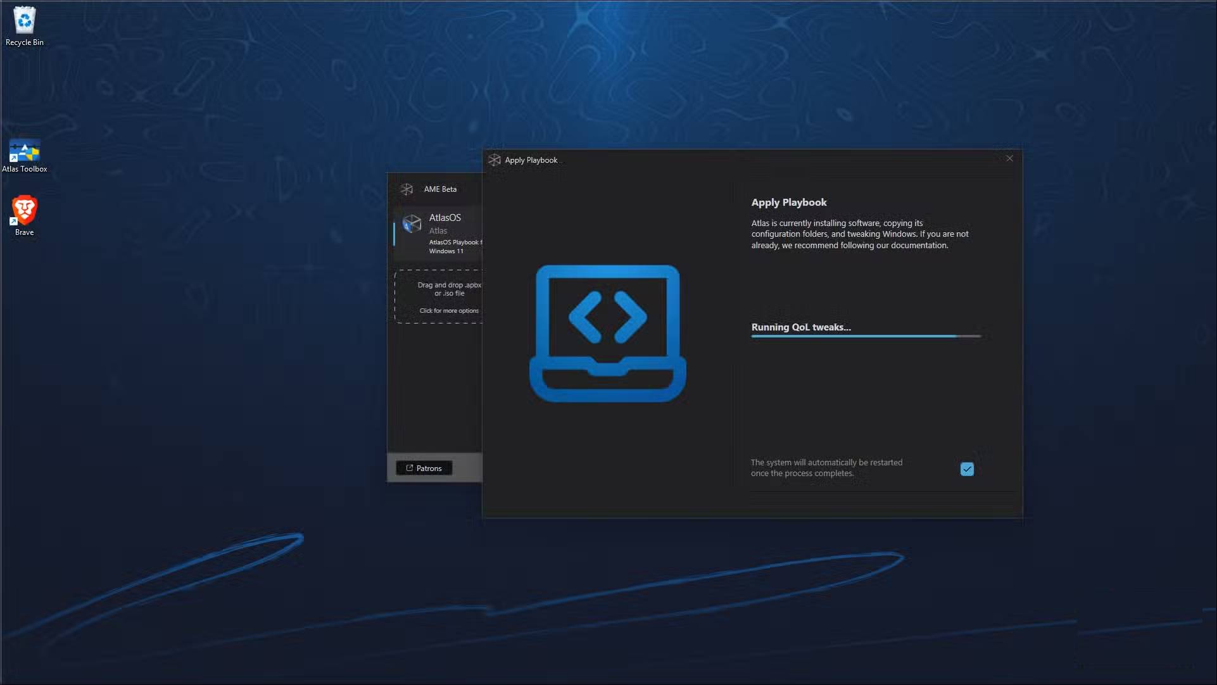Click the Apply Playbook bold heading
The width and height of the screenshot is (1217, 685).
point(788,203)
